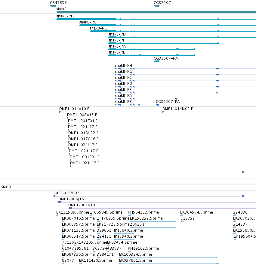Select the 339061 feature label
Viewport: 256px width, 265px height.
tap(104, 230)
